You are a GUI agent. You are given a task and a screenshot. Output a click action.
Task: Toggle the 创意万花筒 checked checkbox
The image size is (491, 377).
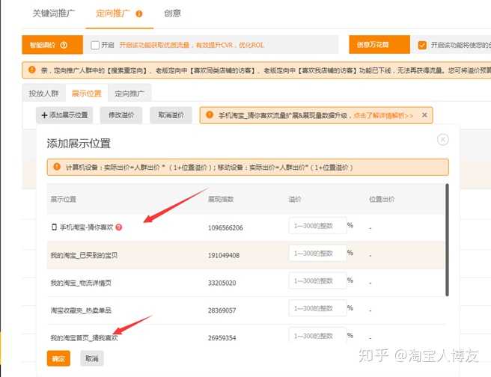pyautogui.click(x=422, y=45)
